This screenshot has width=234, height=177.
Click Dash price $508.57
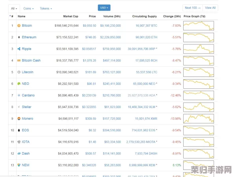pyautogui.click(x=91, y=154)
